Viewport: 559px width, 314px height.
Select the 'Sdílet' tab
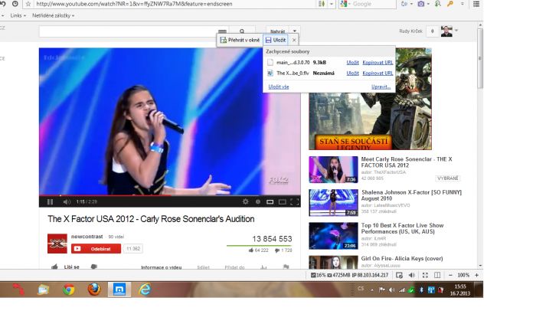[x=203, y=267]
